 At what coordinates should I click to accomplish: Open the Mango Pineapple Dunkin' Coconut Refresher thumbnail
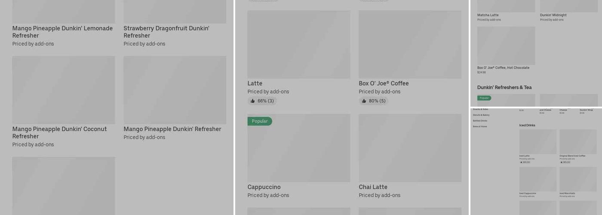coord(64,90)
